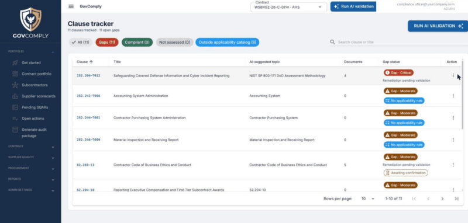Filter by Compliant (0) chip
This screenshot has width=468, height=223.
[x=137, y=42]
